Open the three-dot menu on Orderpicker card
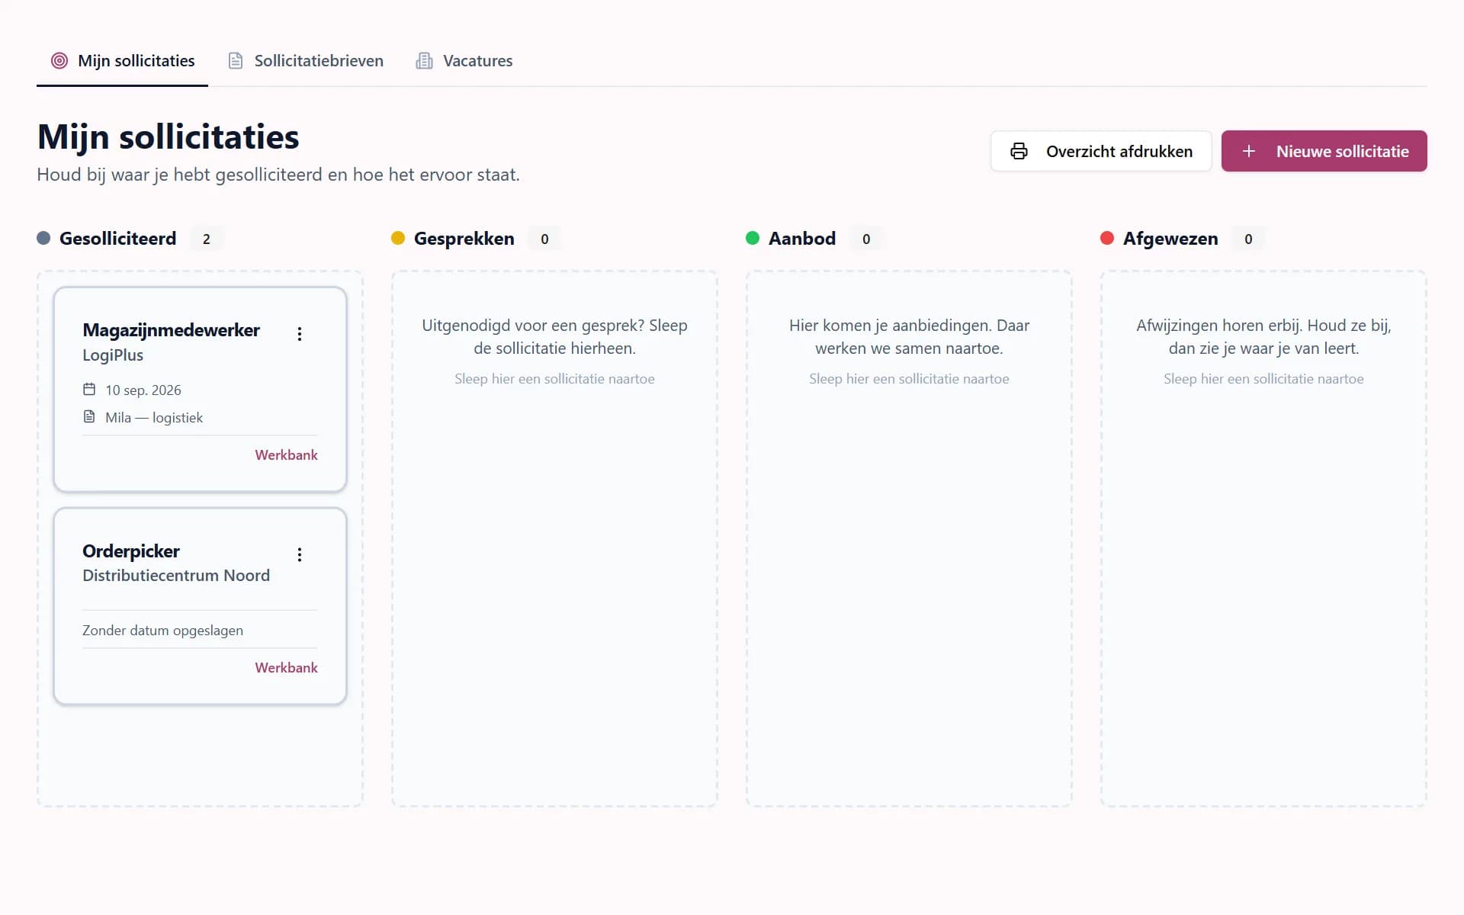1464x915 pixels. coord(300,554)
